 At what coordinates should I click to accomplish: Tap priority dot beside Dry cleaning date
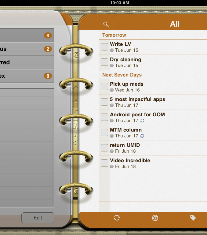pyautogui.click(x=112, y=65)
